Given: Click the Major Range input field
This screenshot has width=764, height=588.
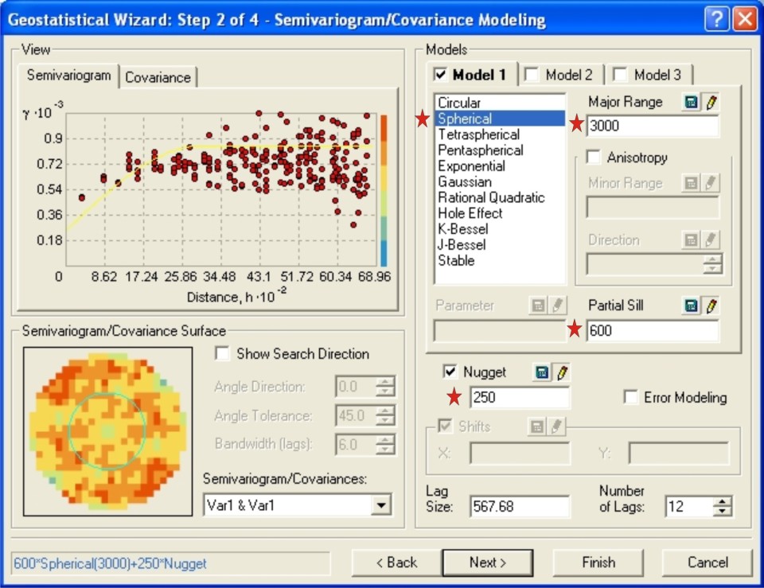Looking at the screenshot, I should pyautogui.click(x=653, y=127).
